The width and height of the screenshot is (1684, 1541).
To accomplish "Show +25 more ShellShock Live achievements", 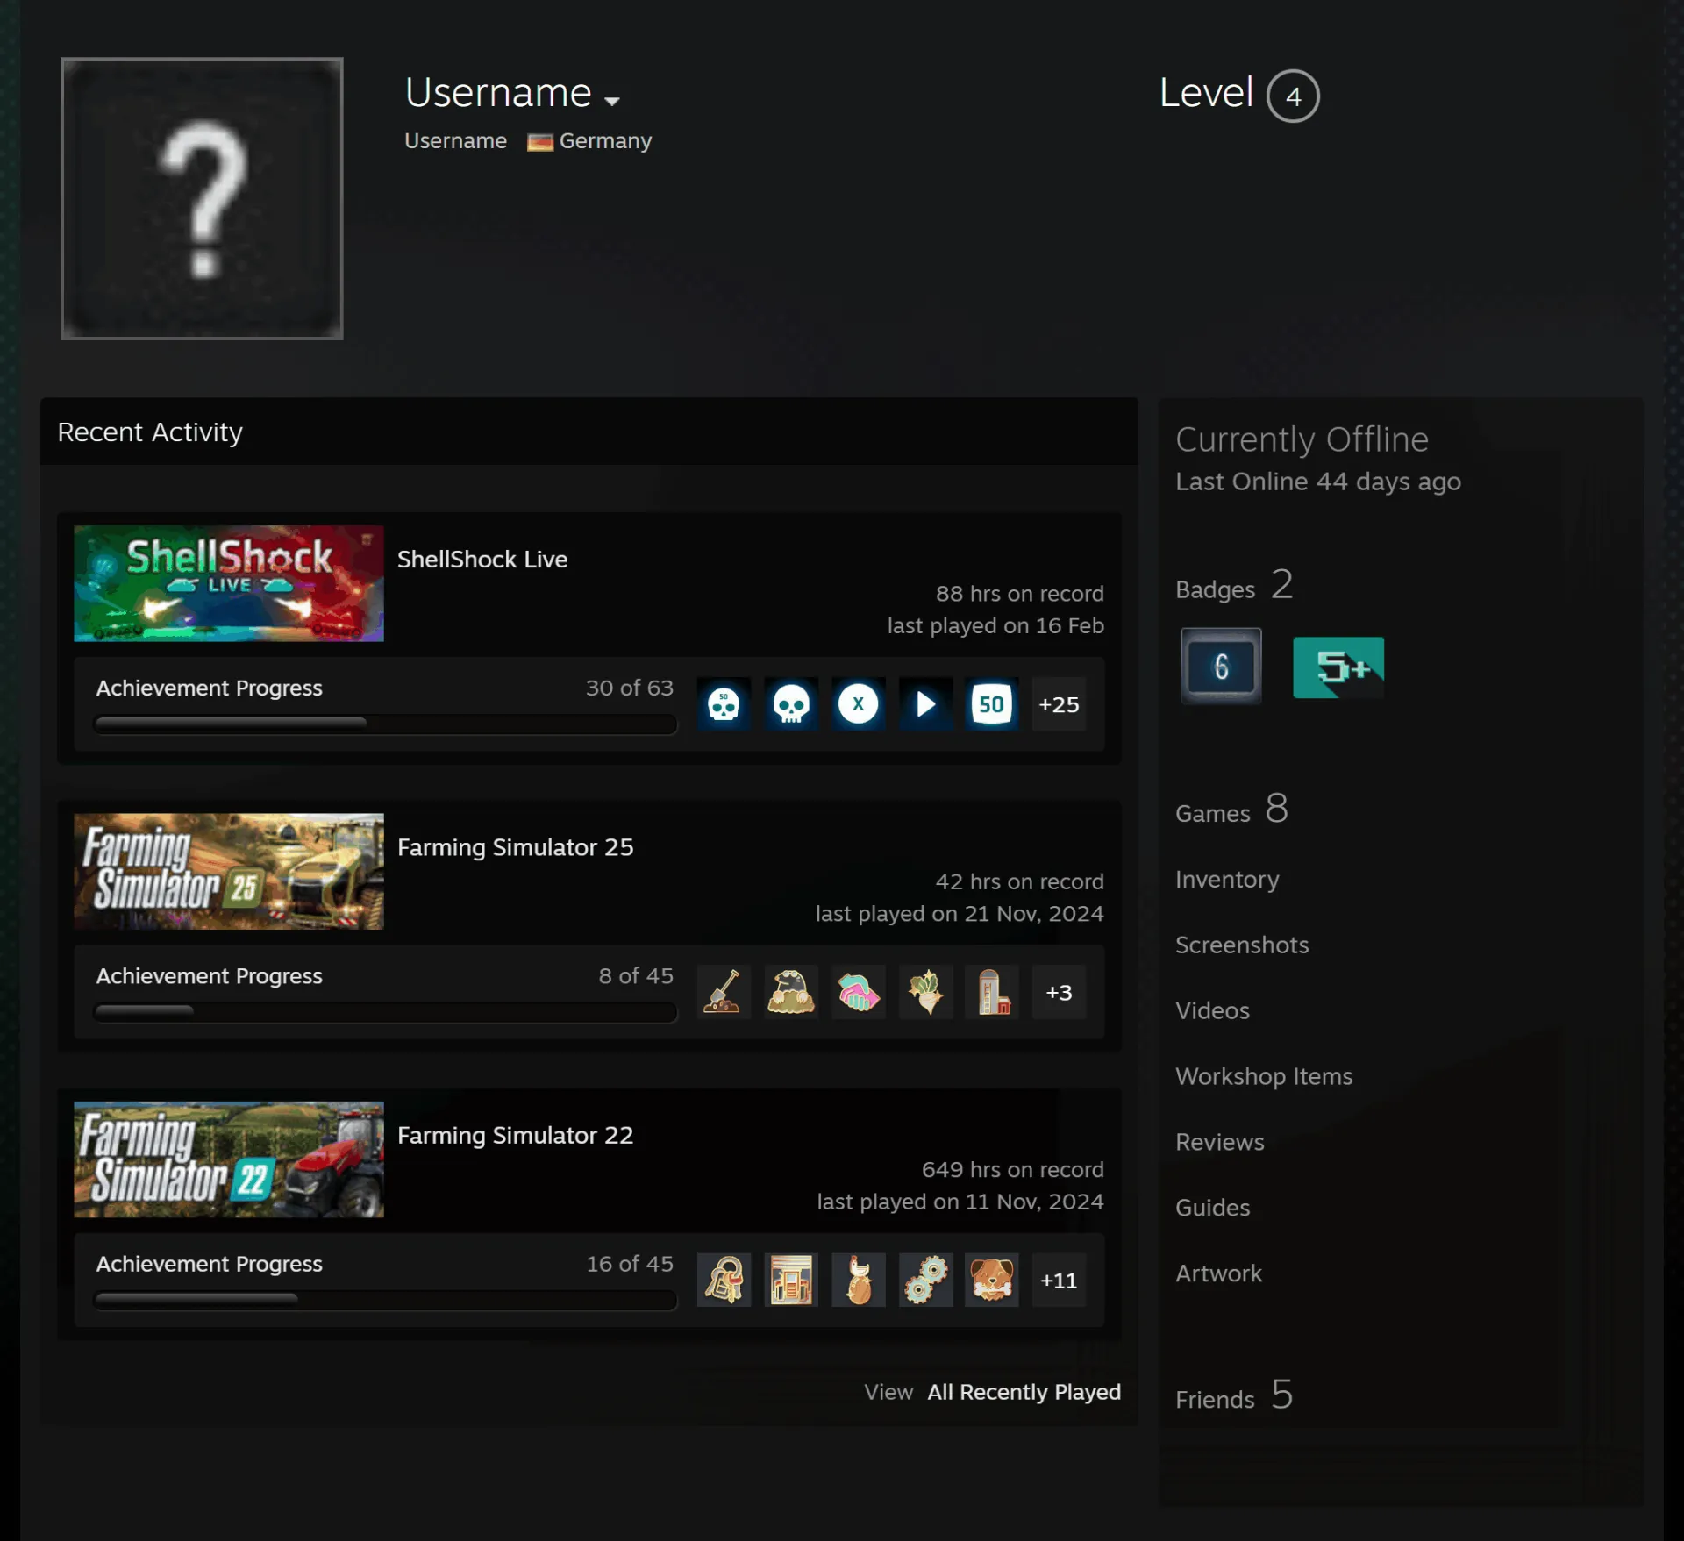I will 1059,704.
